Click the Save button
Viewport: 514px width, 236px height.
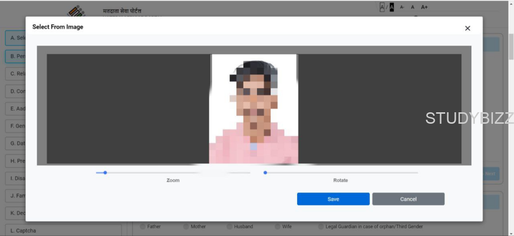tap(333, 199)
